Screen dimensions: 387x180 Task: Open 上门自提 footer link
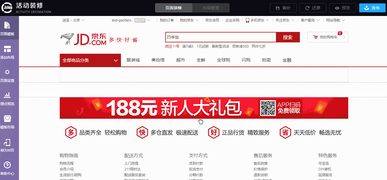tap(131, 163)
